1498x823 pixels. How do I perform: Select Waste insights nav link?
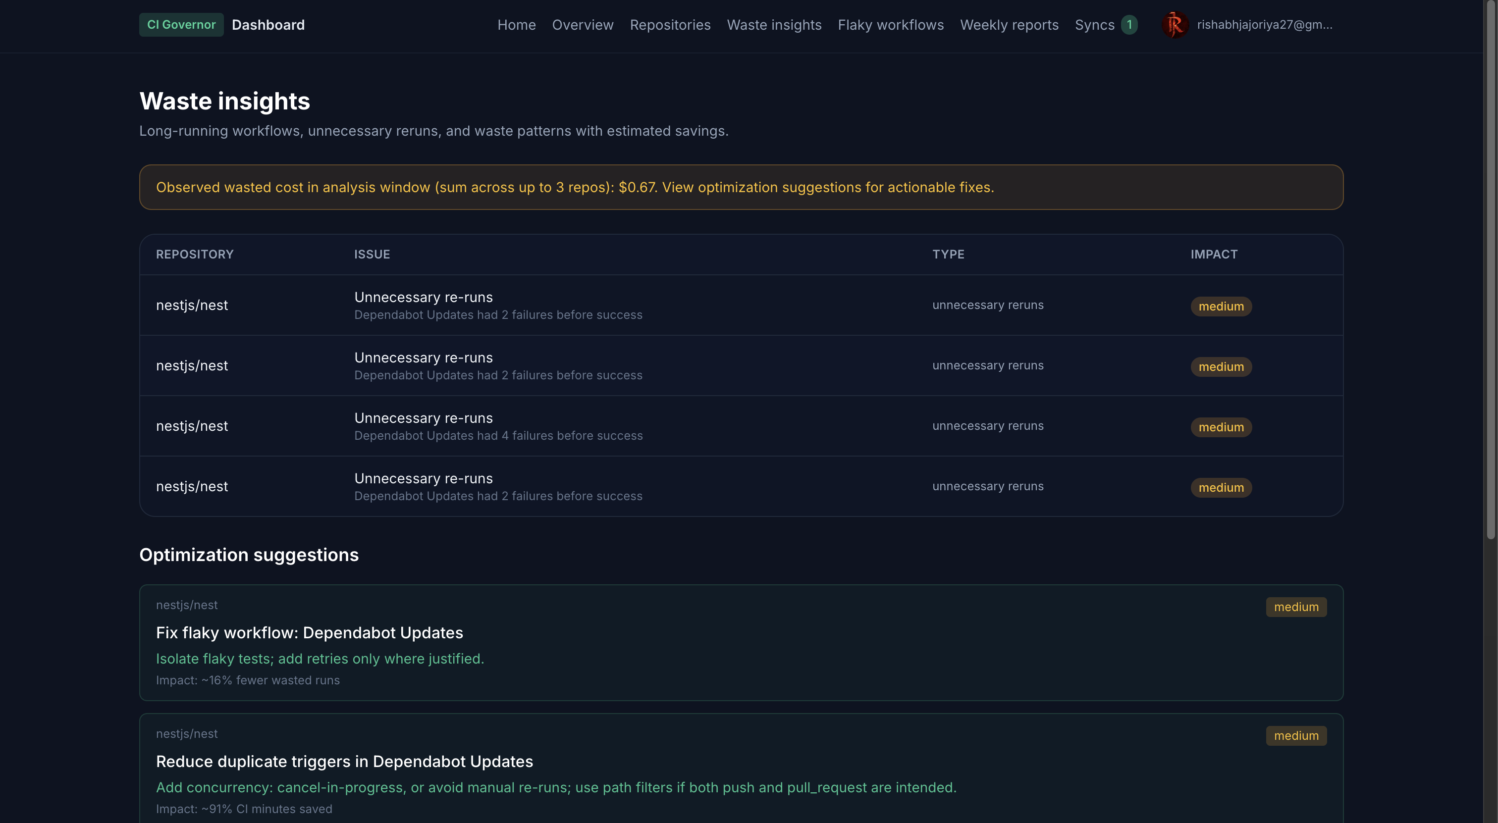[x=773, y=24]
